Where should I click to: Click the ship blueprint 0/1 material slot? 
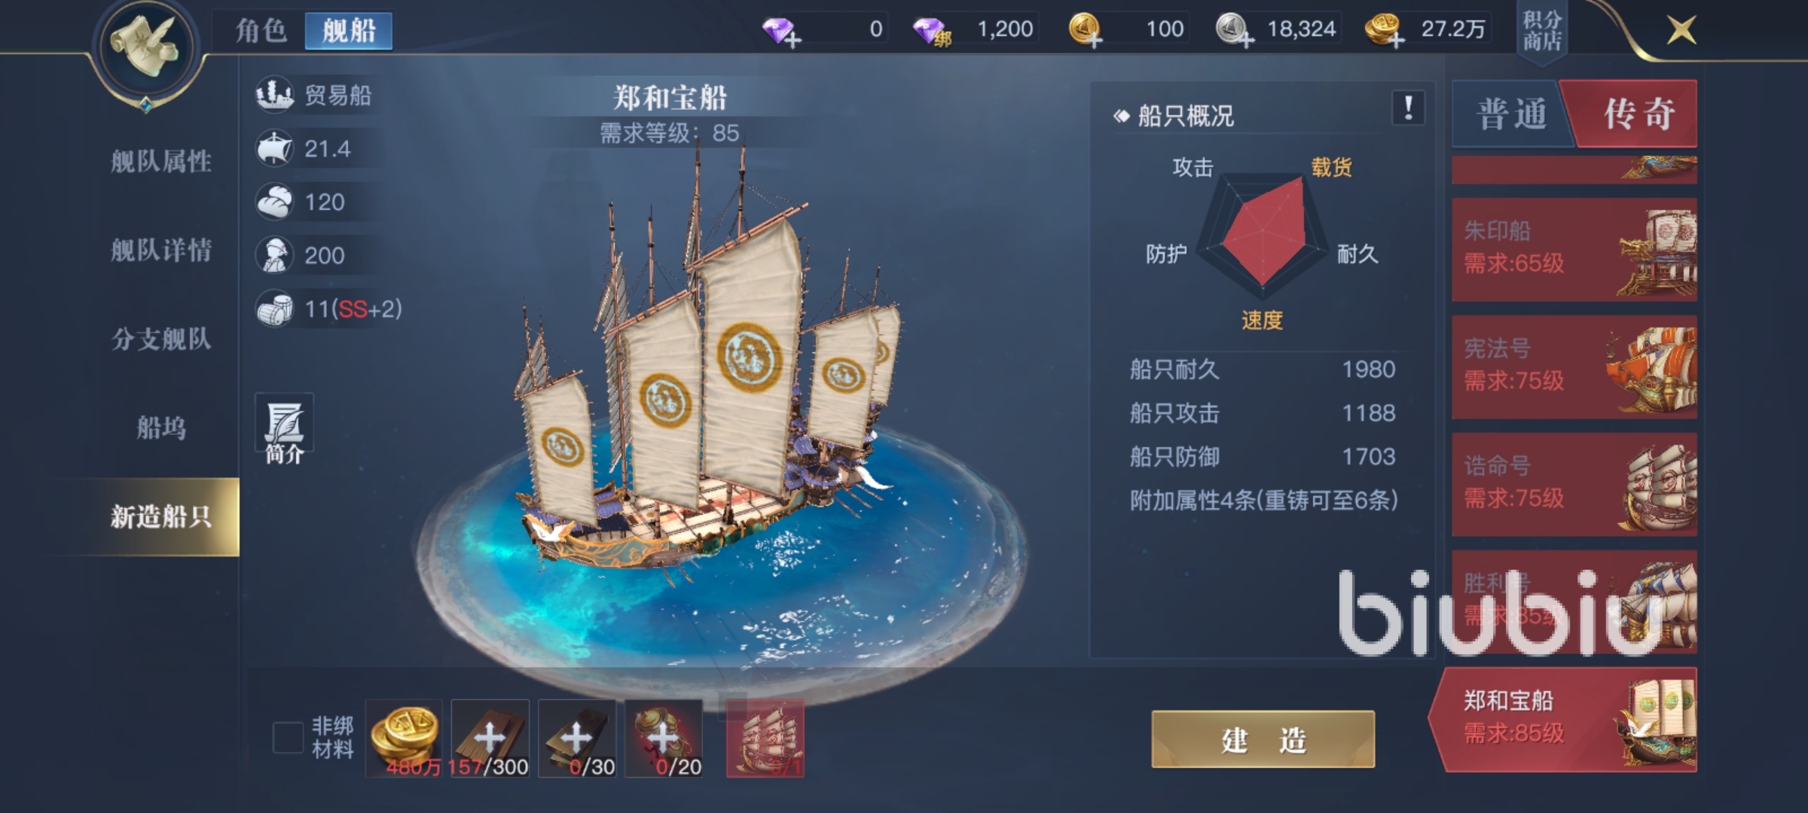pos(765,738)
